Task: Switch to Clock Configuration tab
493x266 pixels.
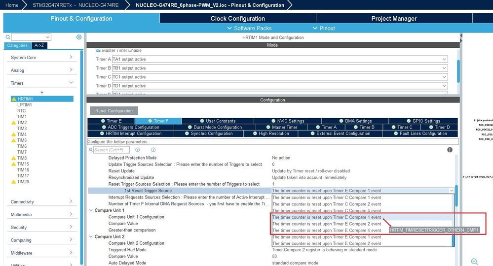Action: pos(238,19)
